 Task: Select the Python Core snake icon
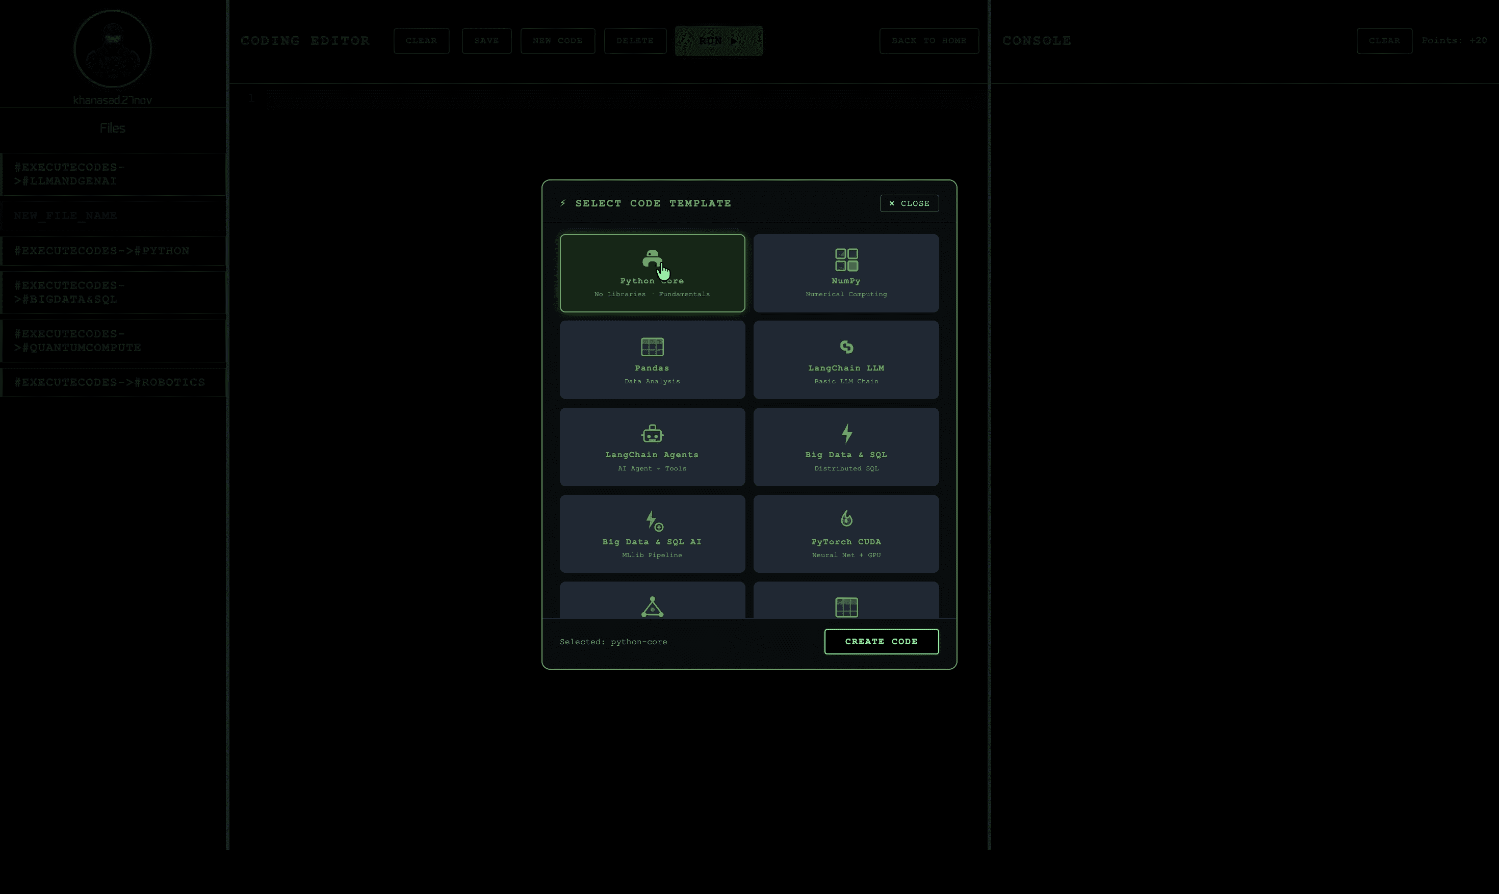(x=652, y=259)
